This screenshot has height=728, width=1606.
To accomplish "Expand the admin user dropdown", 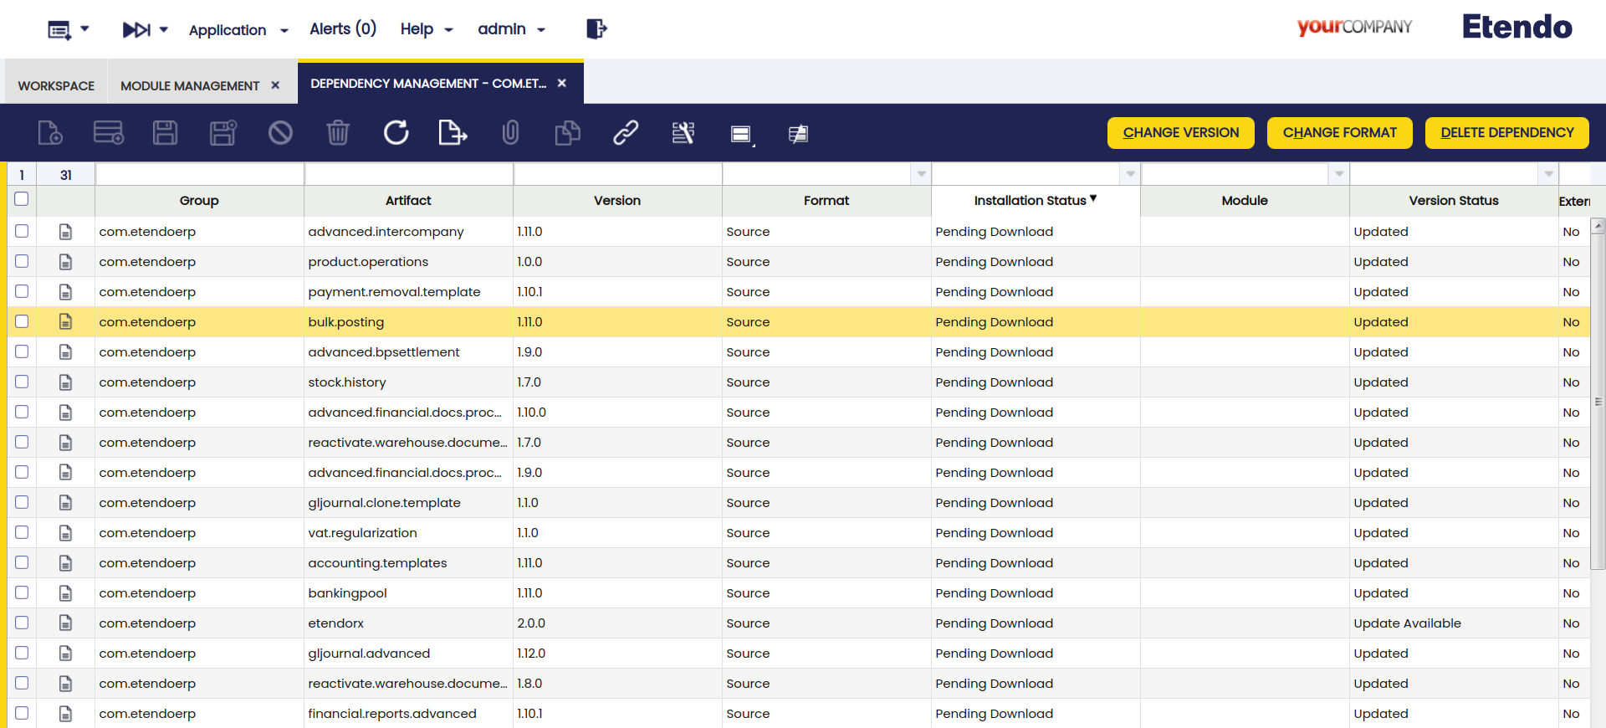I will pyautogui.click(x=512, y=29).
